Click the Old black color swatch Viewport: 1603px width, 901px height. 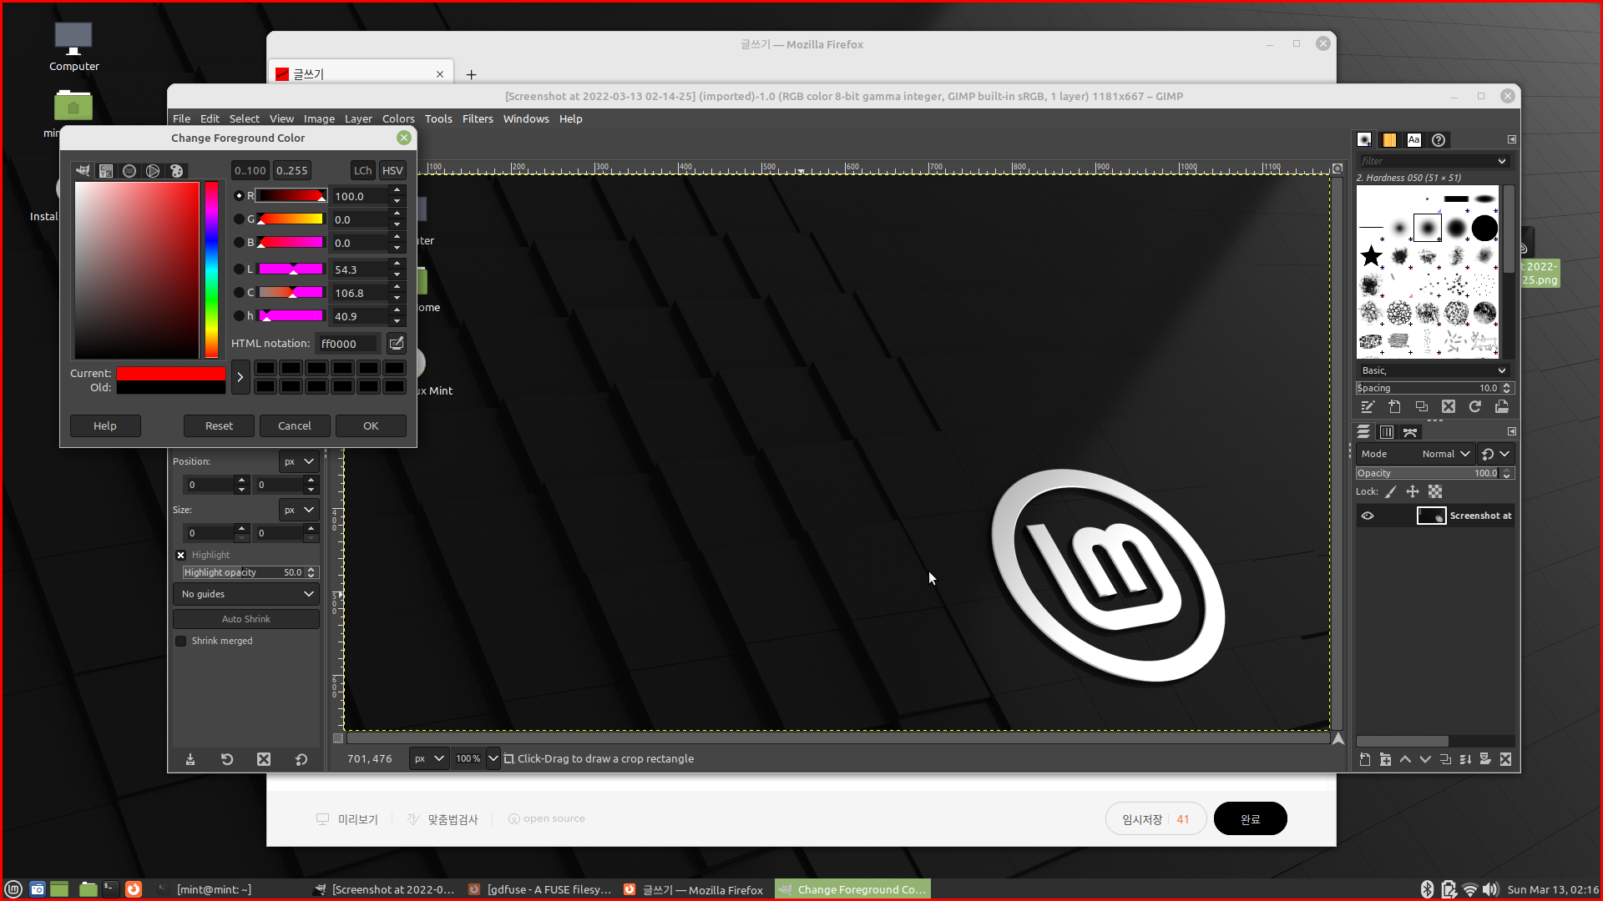[x=170, y=388]
